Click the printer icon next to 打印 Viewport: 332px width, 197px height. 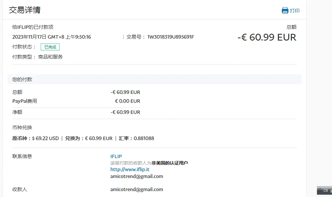tap(285, 10)
